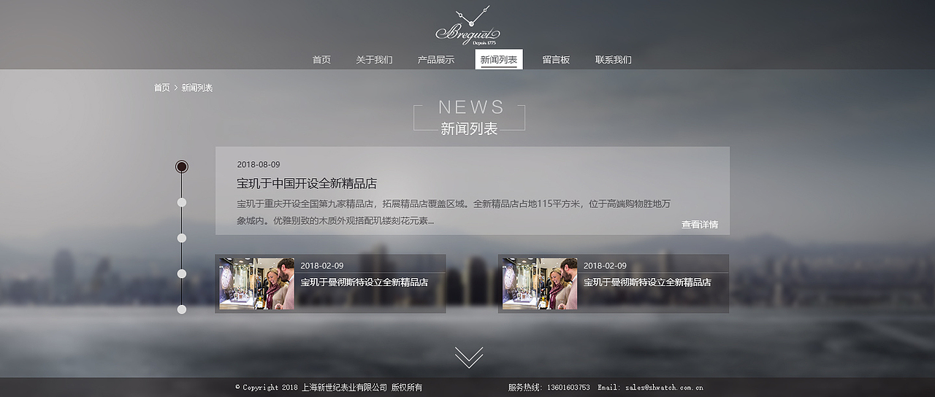This screenshot has height=397, width=935.
Task: Select the 新闻列表 navigation tab
Action: tap(499, 60)
